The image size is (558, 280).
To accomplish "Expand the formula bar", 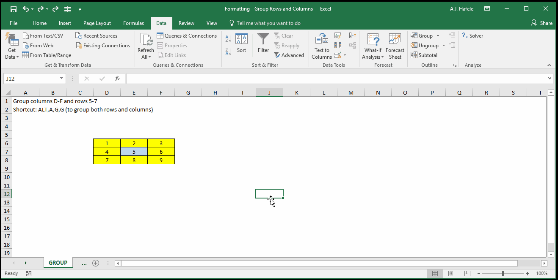I will [550, 79].
